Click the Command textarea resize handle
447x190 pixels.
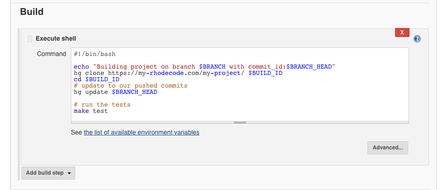click(x=240, y=122)
